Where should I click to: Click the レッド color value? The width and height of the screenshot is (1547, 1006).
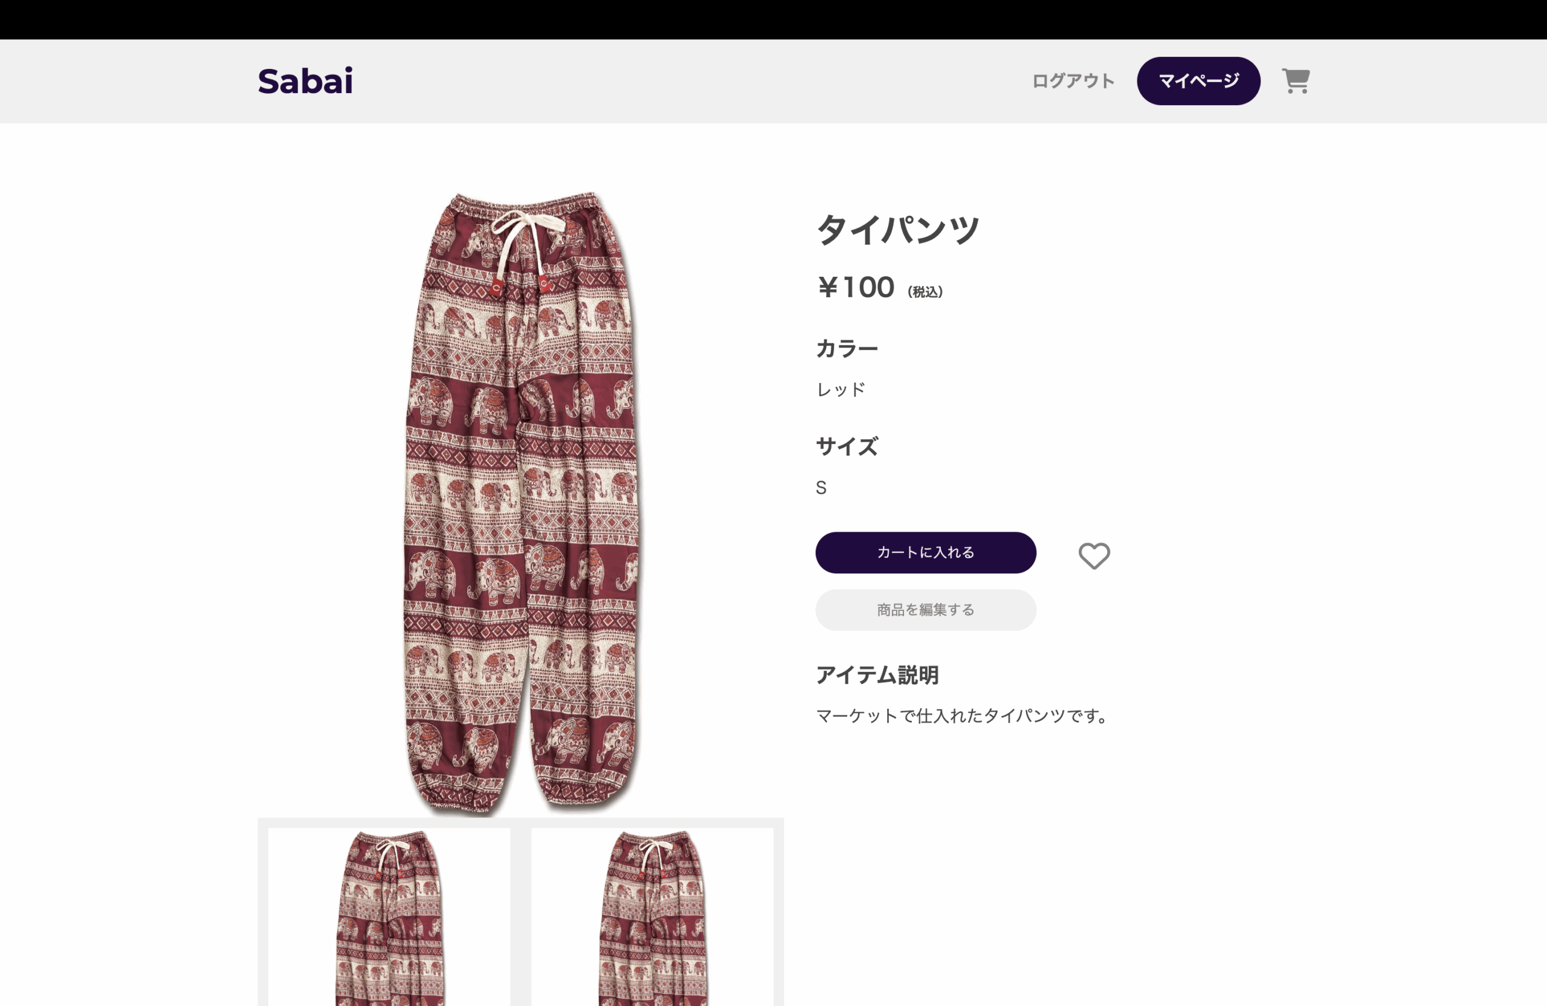[x=841, y=389]
